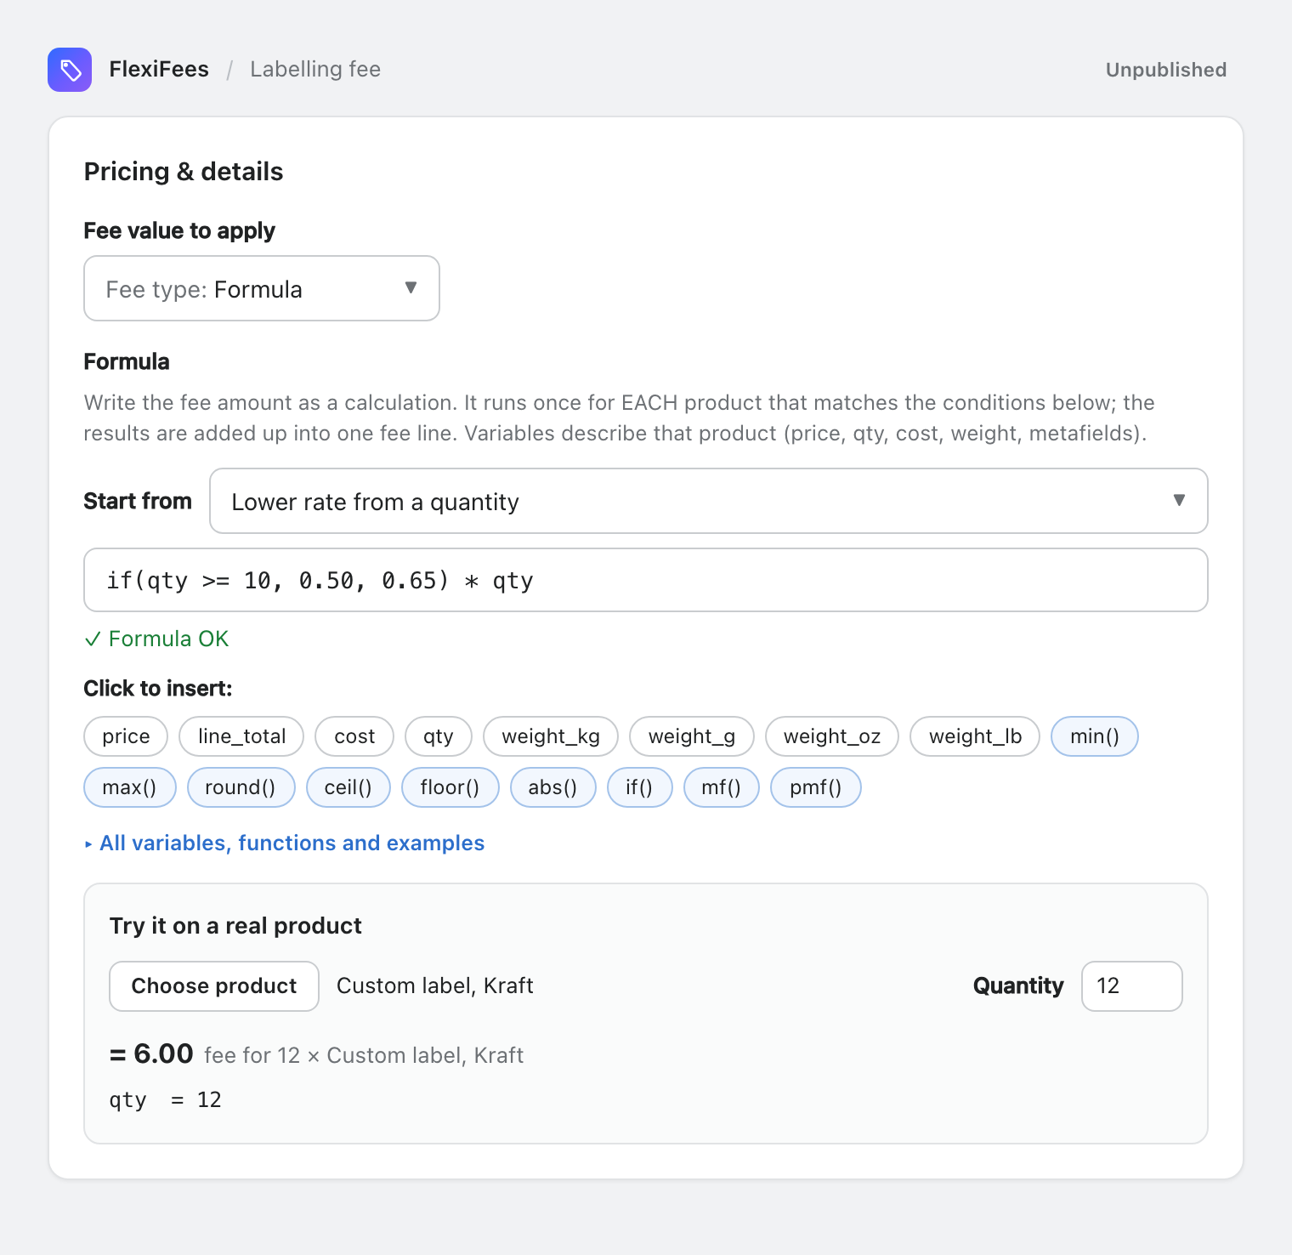Click the FlexiFees tag logo icon
1292x1255 pixels.
tap(70, 70)
